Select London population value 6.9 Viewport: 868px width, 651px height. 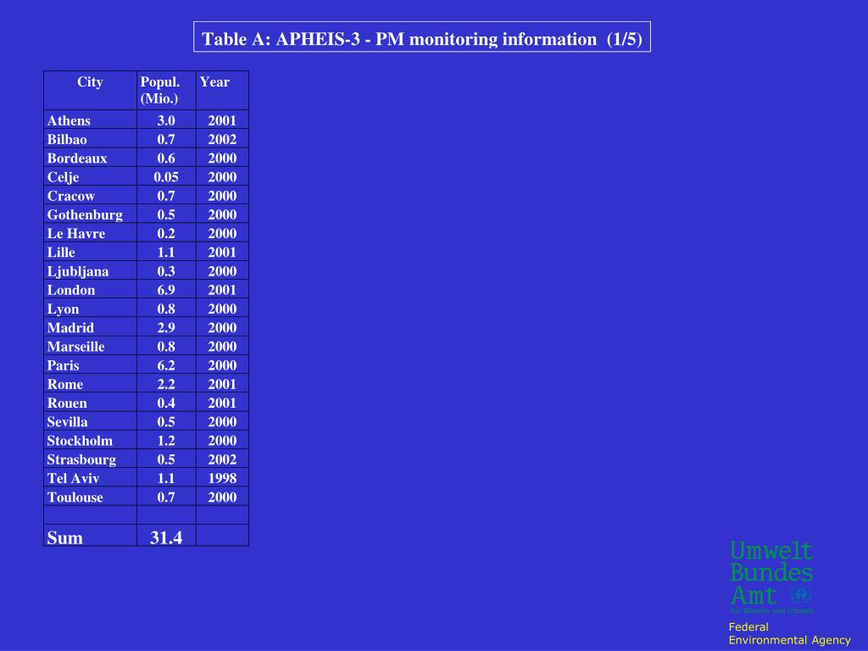(x=166, y=290)
